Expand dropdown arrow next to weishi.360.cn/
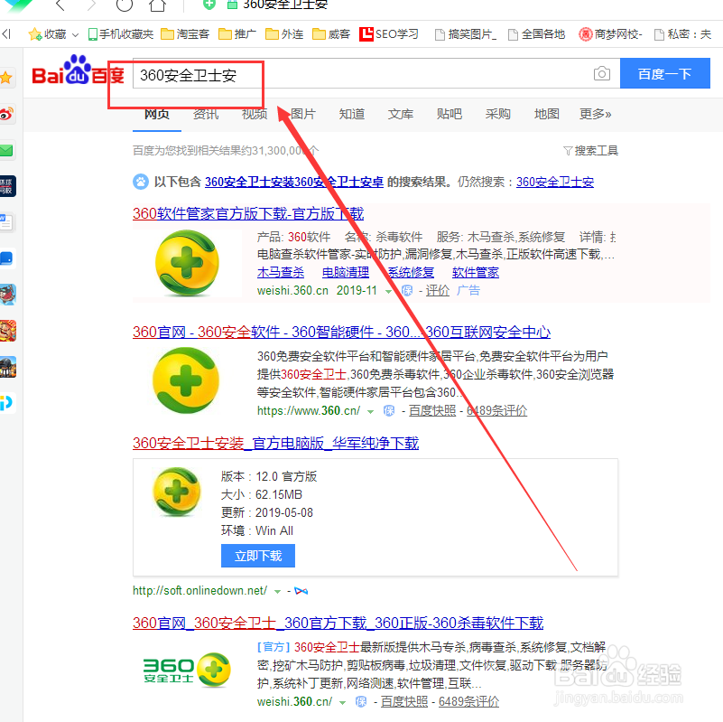Screen dimensions: 723x722 342,703
